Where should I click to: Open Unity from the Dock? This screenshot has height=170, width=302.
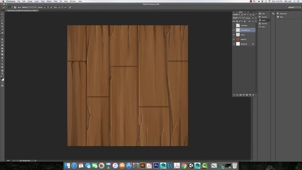pos(191,165)
